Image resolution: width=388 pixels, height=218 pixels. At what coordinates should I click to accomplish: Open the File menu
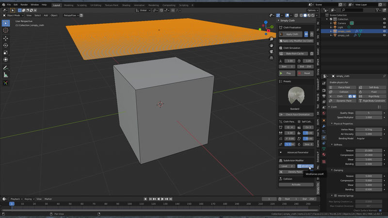pos(9,5)
